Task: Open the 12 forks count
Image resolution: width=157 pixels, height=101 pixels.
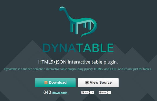Action: [109, 92]
